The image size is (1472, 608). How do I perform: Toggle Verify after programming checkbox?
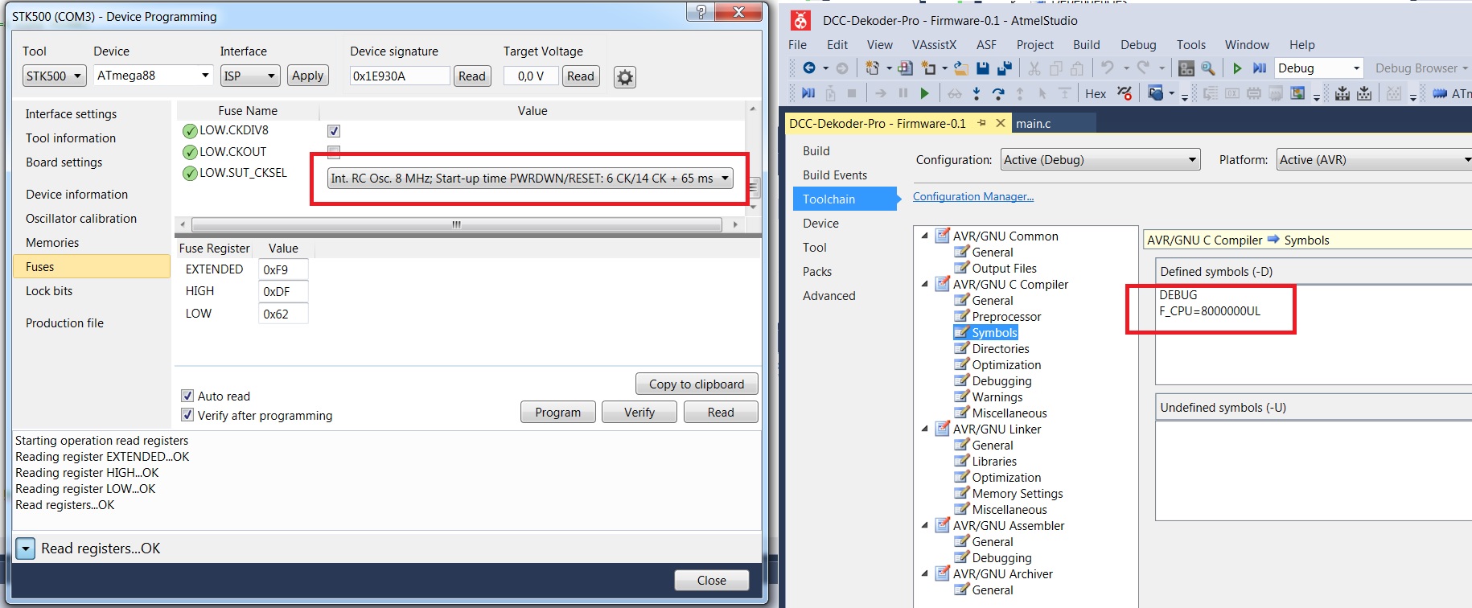[x=187, y=415]
